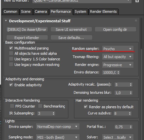Viewport: 144px width, 140px height.
Task: Click the lock view icon
Action: point(137,1)
